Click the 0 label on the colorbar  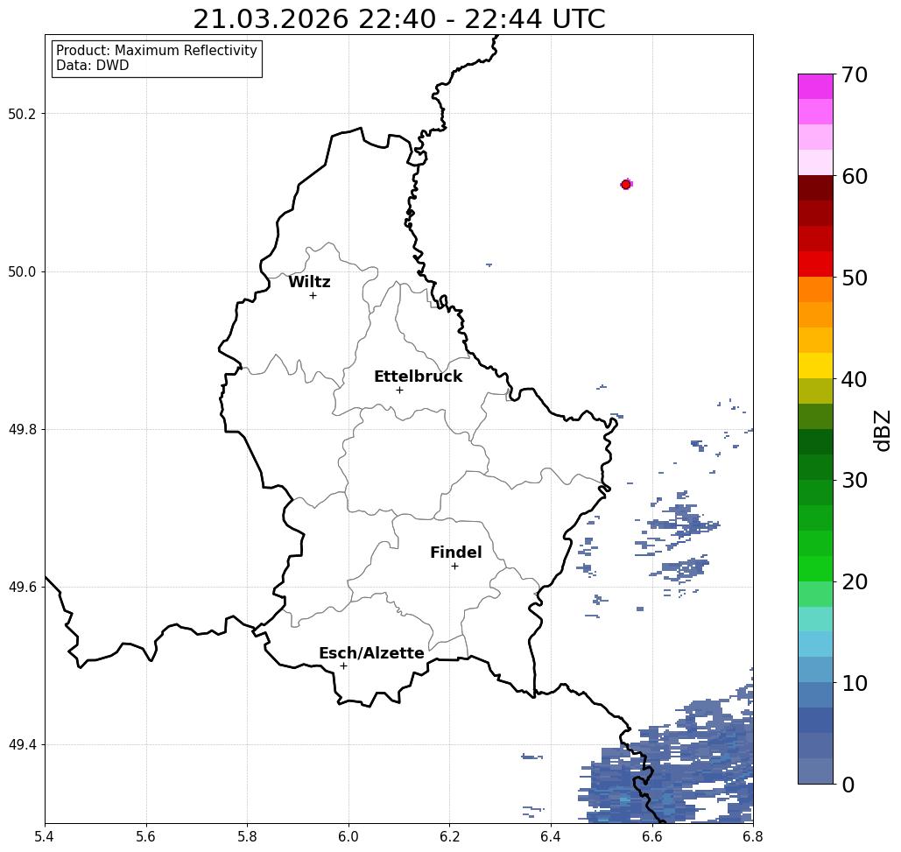(x=848, y=785)
